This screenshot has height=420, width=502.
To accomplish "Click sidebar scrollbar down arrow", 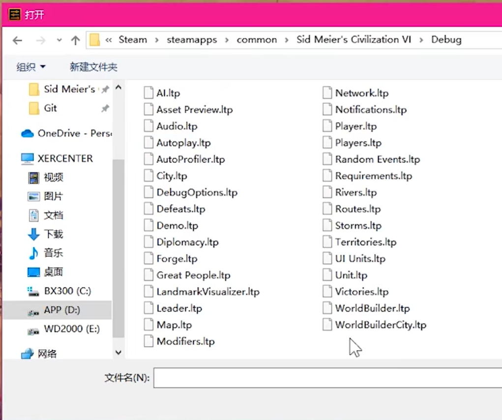I will tap(118, 353).
